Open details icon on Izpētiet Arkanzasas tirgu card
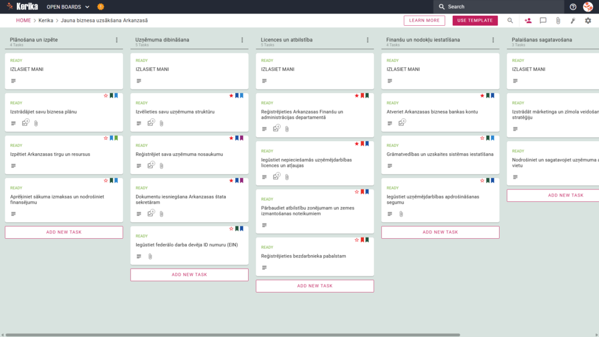 (x=13, y=166)
